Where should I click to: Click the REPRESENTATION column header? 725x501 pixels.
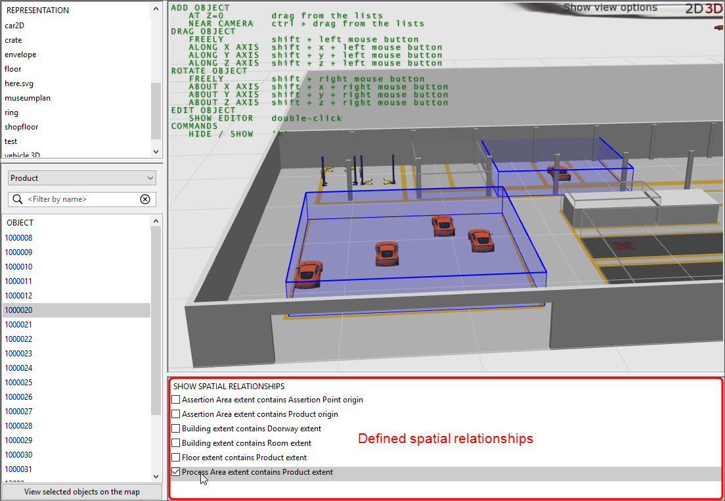point(77,10)
